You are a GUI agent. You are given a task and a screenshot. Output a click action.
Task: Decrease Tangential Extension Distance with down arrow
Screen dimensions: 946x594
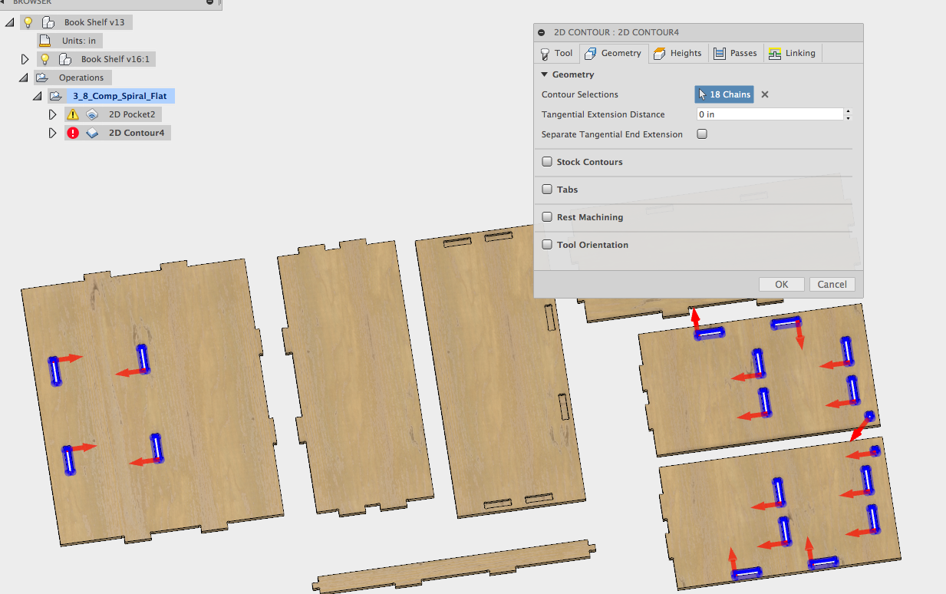[x=848, y=118]
